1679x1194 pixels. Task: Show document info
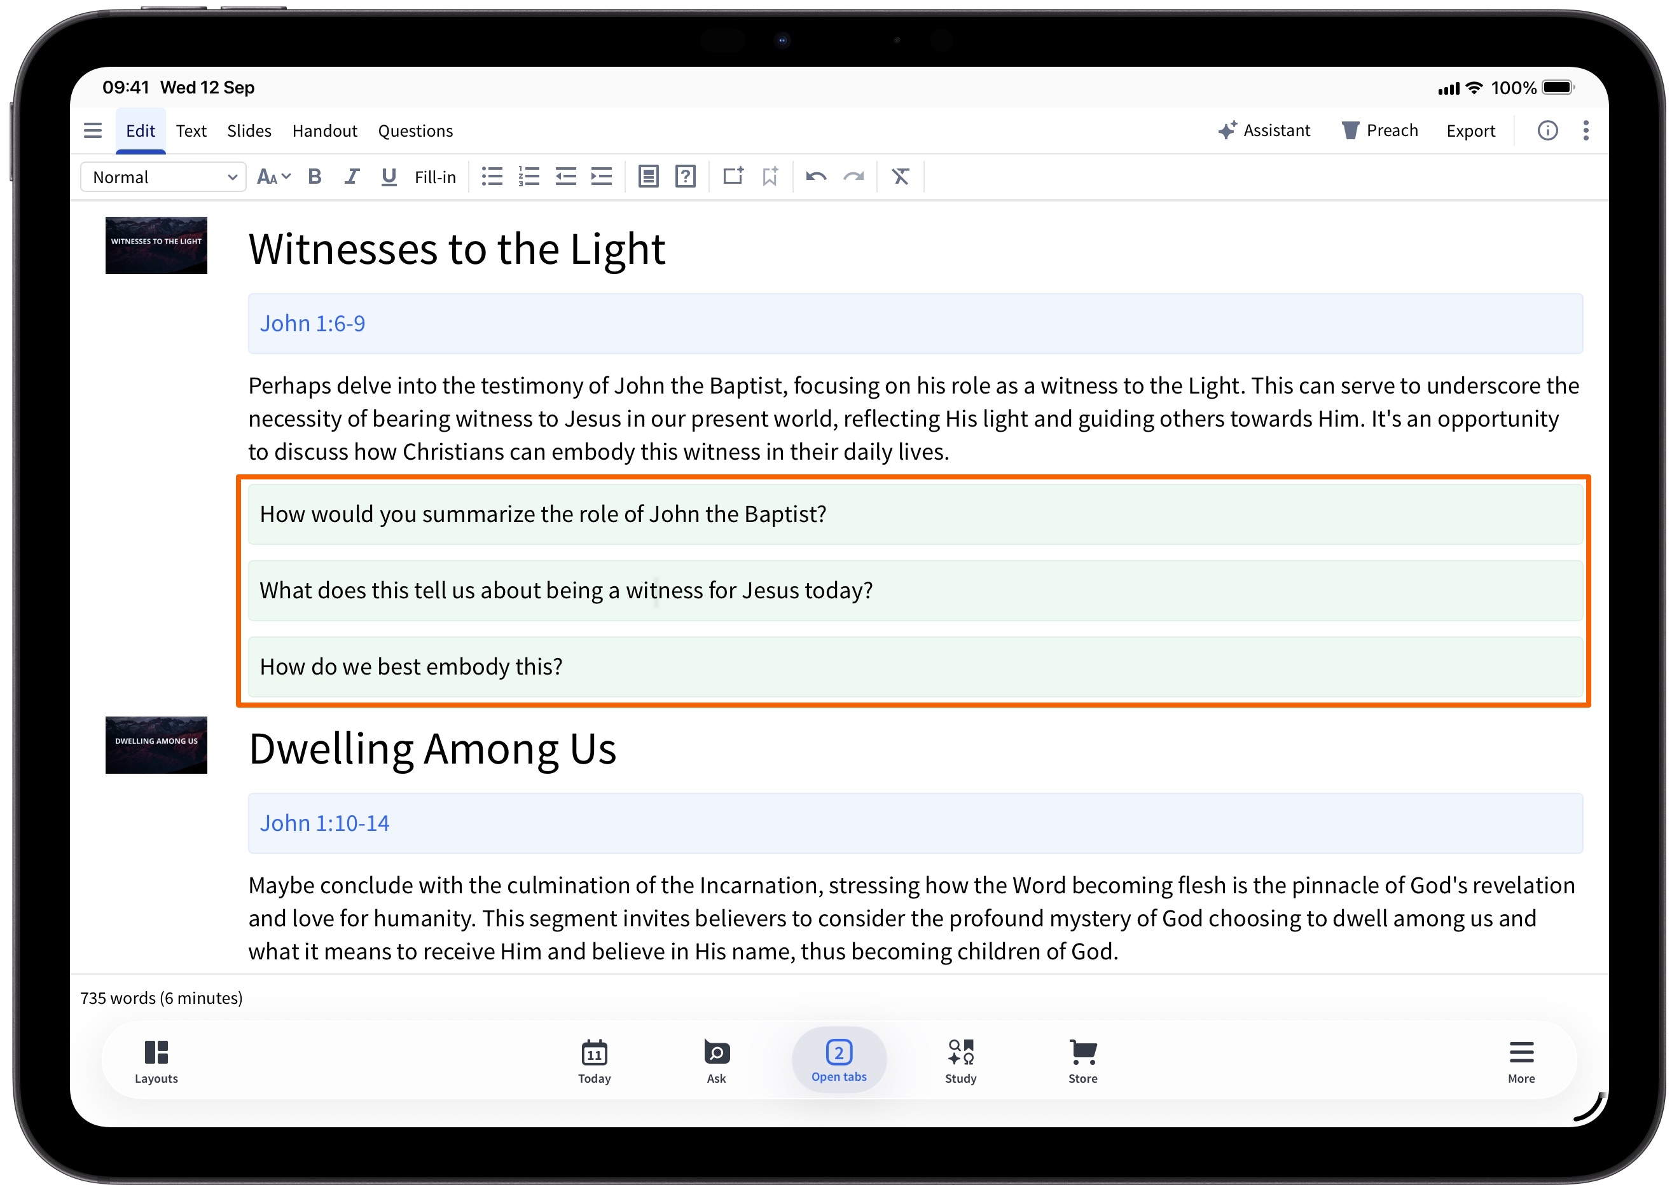[x=1547, y=131]
